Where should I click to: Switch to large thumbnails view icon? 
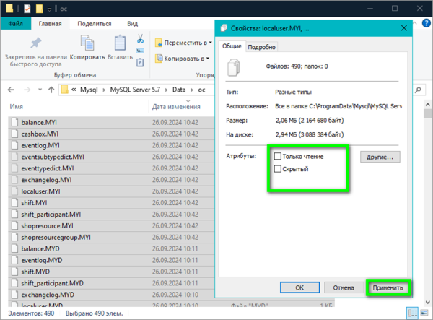pyautogui.click(x=425, y=313)
